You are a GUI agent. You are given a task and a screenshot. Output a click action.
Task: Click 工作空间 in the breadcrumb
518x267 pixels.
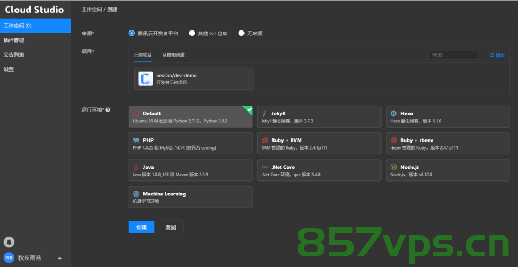point(92,10)
